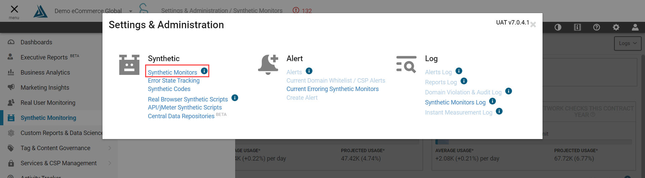The height and width of the screenshot is (178, 645).
Task: Click info icon next to Synthetic Monitors Log
Action: tap(492, 101)
